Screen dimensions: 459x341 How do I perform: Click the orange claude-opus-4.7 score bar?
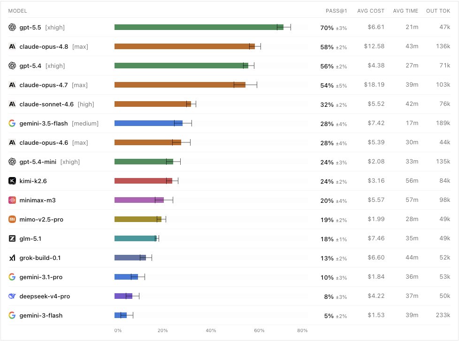(x=180, y=85)
